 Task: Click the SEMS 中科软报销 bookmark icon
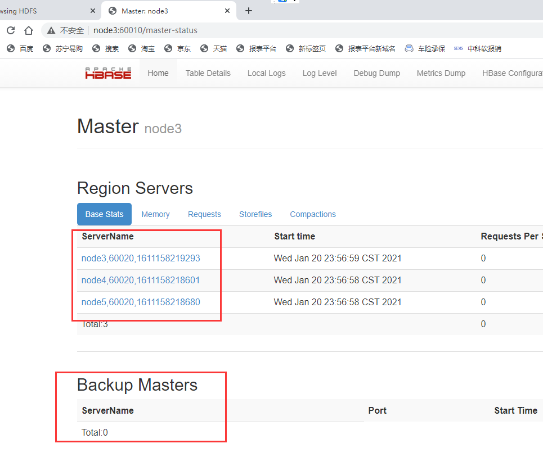pyautogui.click(x=458, y=48)
